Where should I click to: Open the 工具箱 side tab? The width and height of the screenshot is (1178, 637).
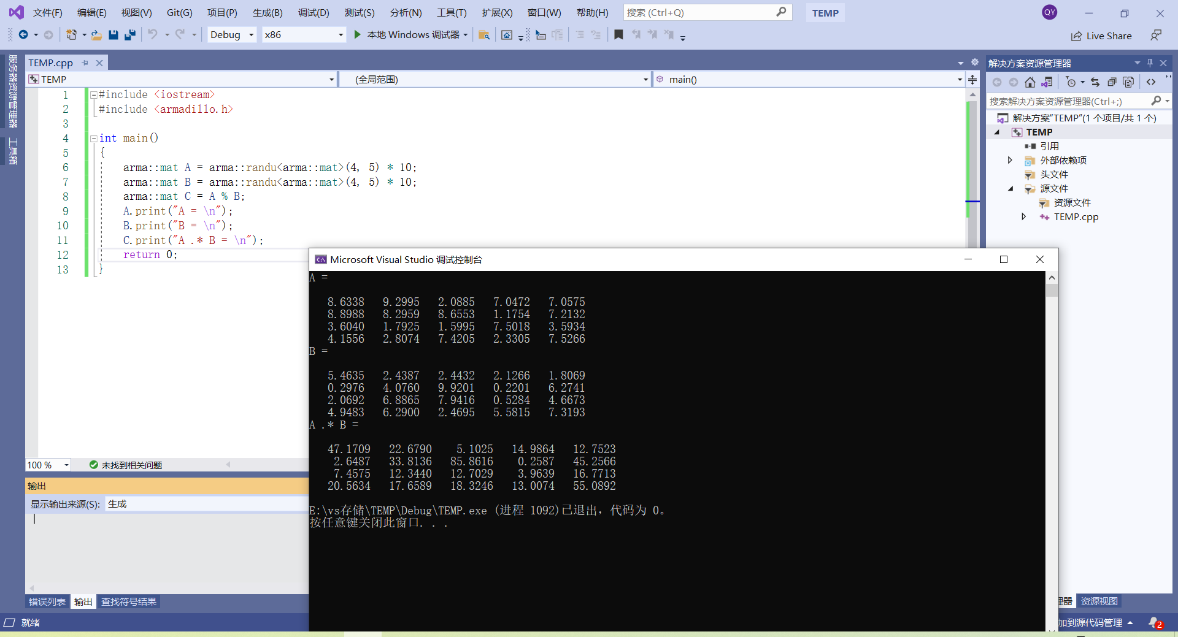13,151
